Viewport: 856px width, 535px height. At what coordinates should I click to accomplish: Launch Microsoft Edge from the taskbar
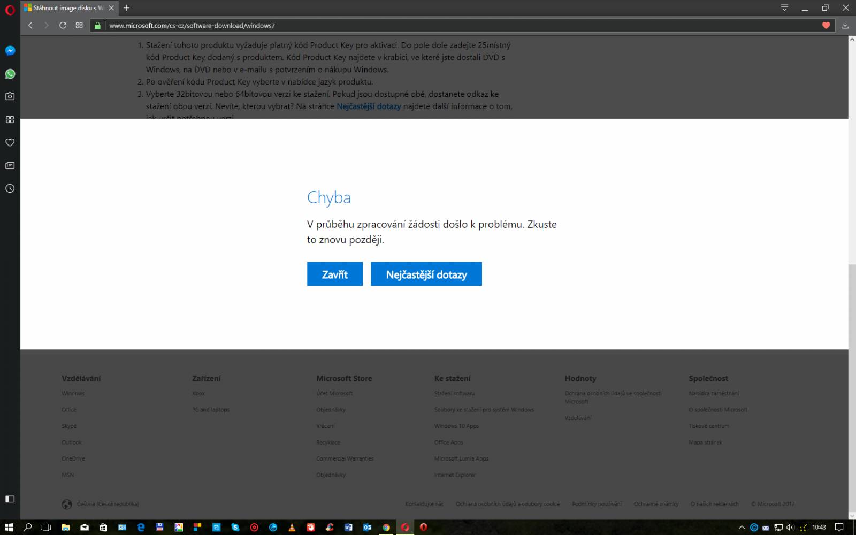141,527
